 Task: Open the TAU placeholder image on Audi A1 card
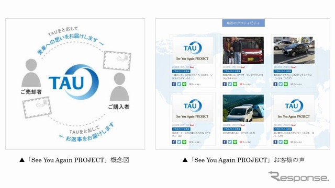193,108
